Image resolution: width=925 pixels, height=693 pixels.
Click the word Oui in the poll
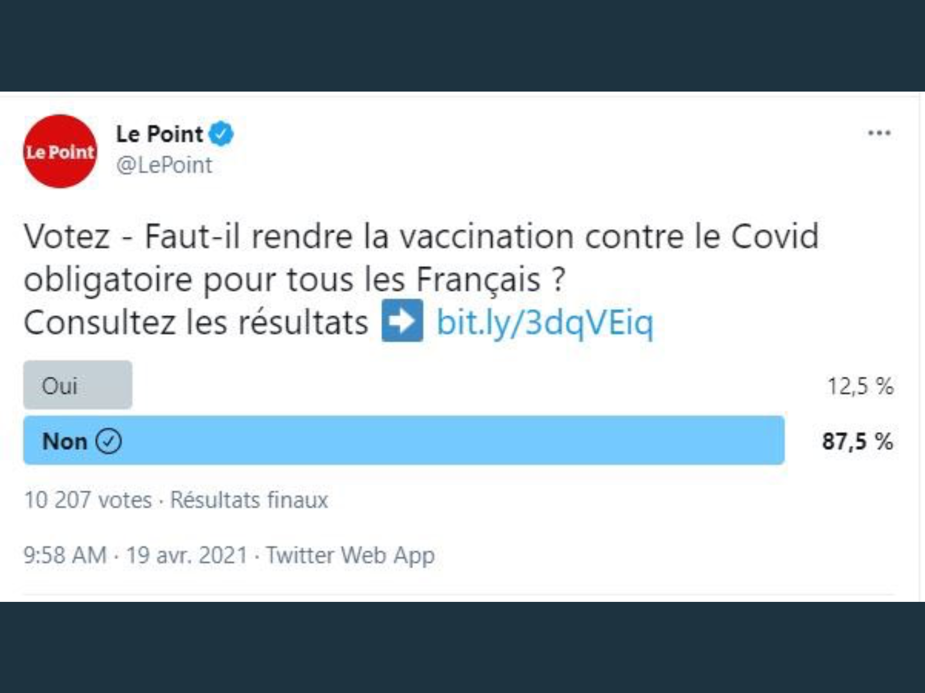[x=60, y=386]
